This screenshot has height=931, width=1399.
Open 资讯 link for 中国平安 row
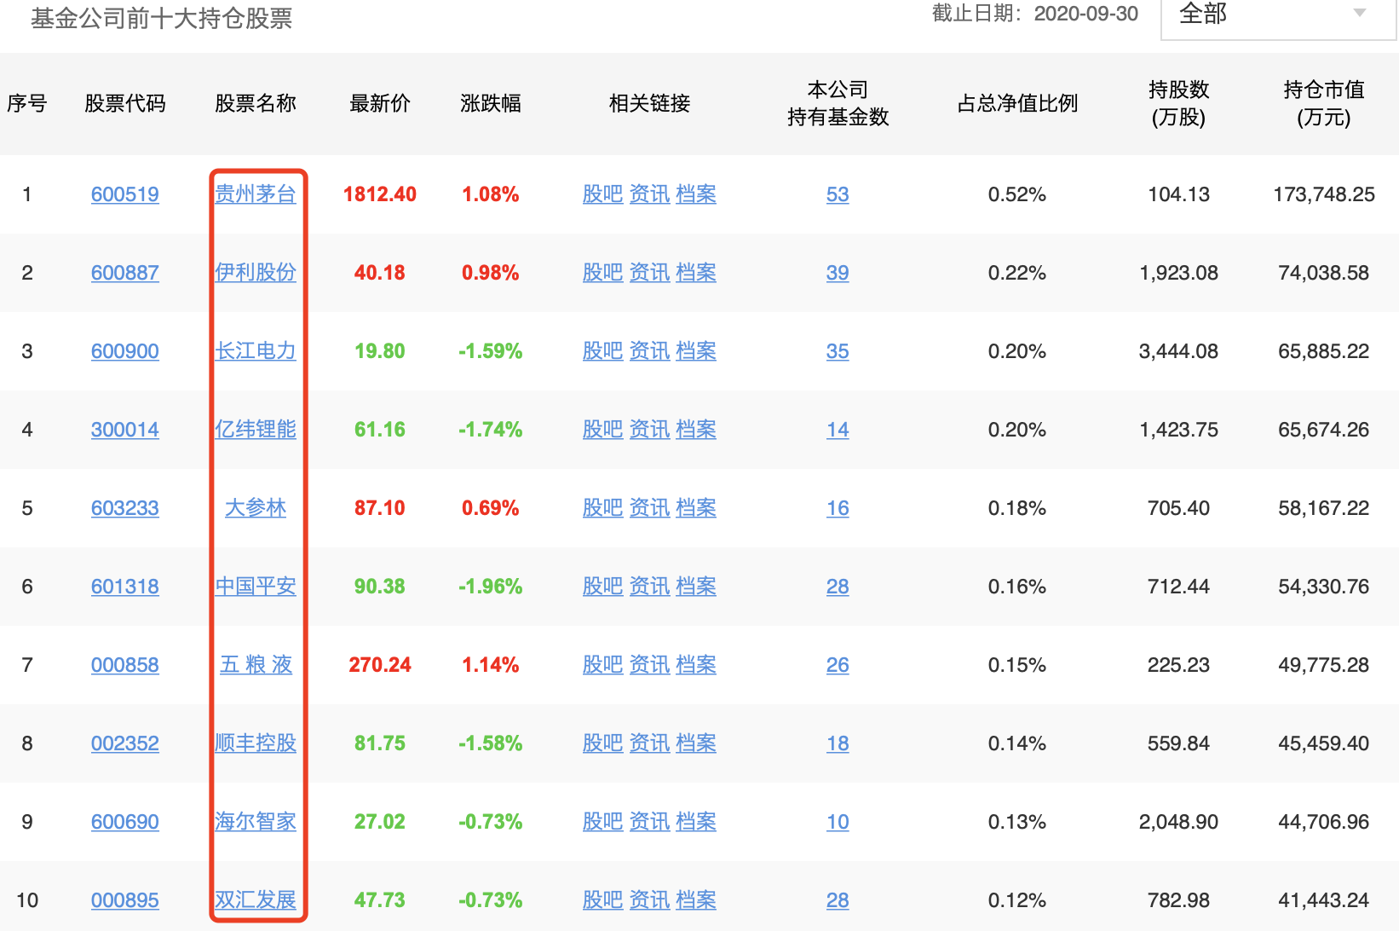tap(649, 587)
